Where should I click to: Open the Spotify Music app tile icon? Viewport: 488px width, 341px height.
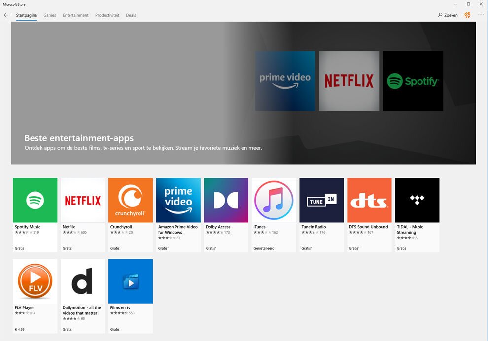(x=35, y=200)
